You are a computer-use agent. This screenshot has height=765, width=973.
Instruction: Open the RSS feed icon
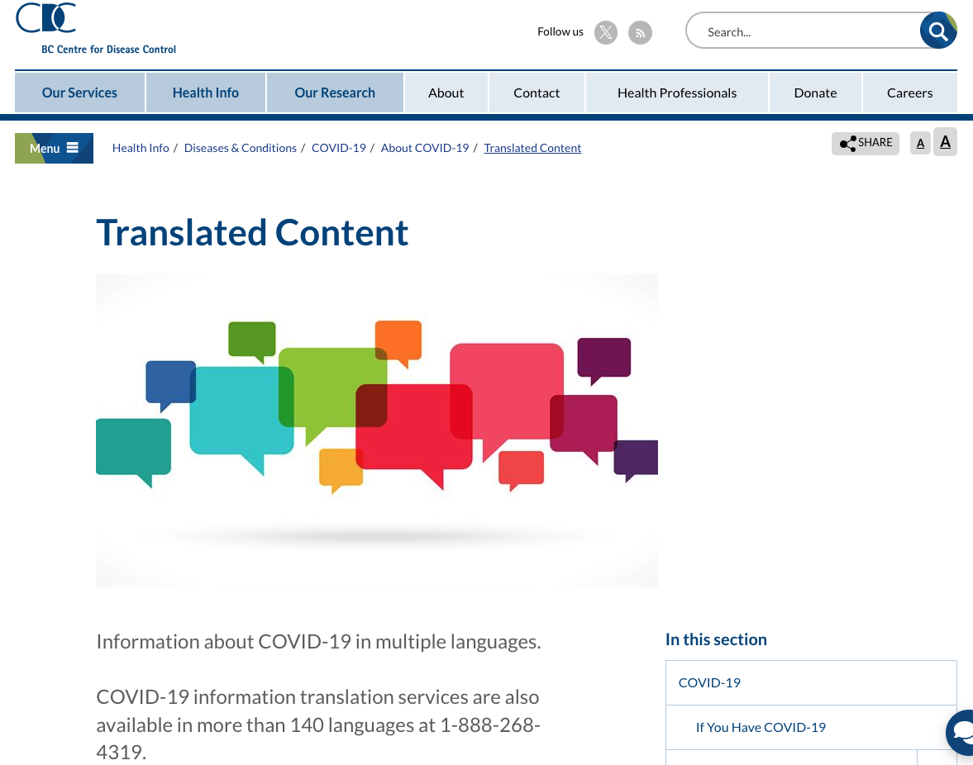(x=640, y=32)
